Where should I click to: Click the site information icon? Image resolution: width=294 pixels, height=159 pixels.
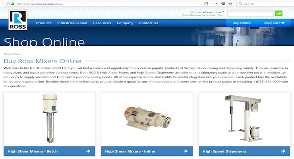pos(8,4)
